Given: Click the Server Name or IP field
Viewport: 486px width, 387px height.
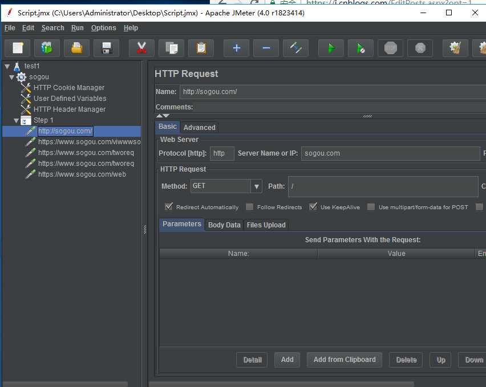Looking at the screenshot, I should coord(391,153).
